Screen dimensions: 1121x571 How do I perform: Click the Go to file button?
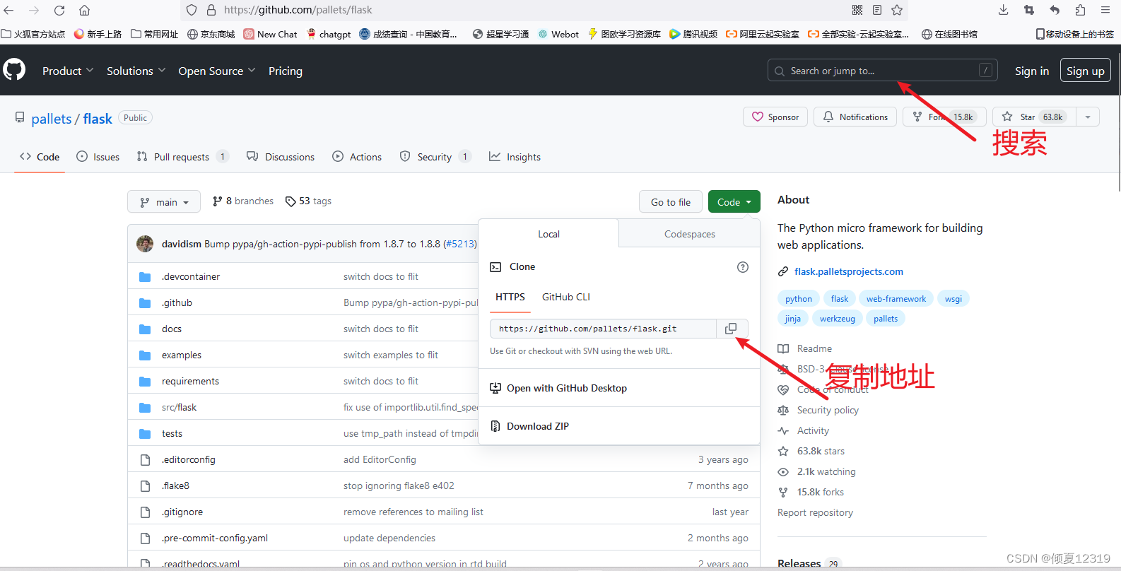coord(671,202)
